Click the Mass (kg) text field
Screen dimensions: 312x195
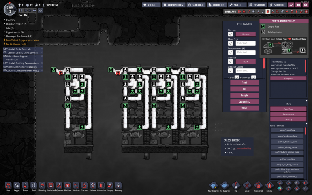click(x=246, y=43)
